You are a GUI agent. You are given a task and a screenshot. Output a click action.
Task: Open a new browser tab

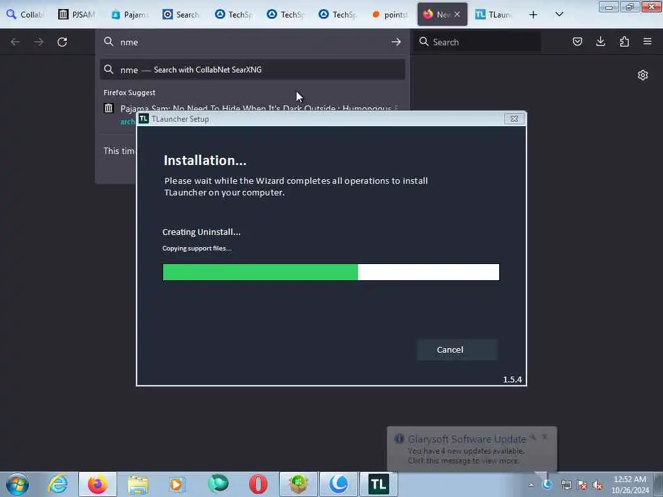pyautogui.click(x=534, y=14)
